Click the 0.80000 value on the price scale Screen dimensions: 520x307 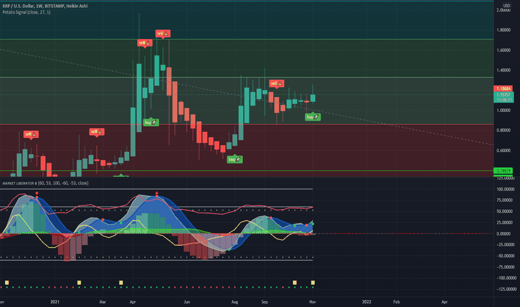(503, 131)
